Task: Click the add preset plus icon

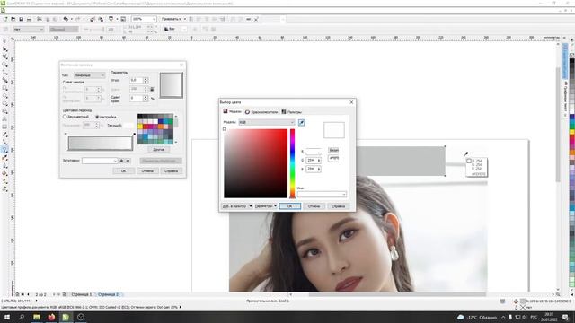Action: click(122, 161)
